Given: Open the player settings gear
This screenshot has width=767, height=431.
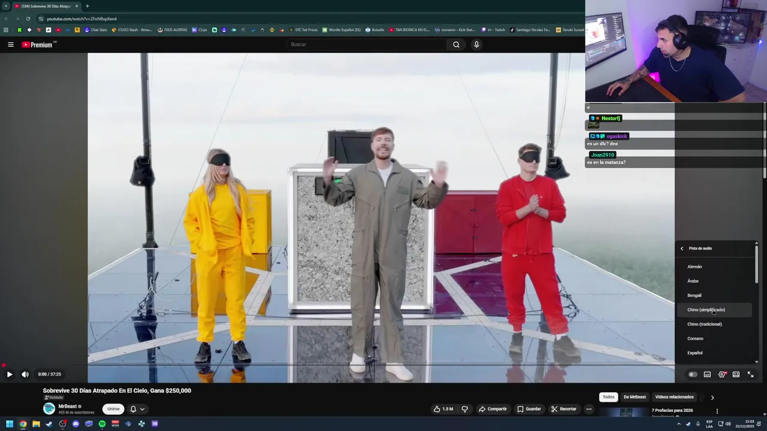Looking at the screenshot, I should [722, 375].
